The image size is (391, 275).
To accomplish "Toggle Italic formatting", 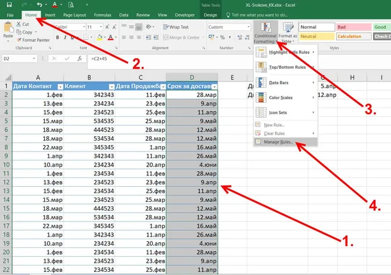I will click(65, 37).
